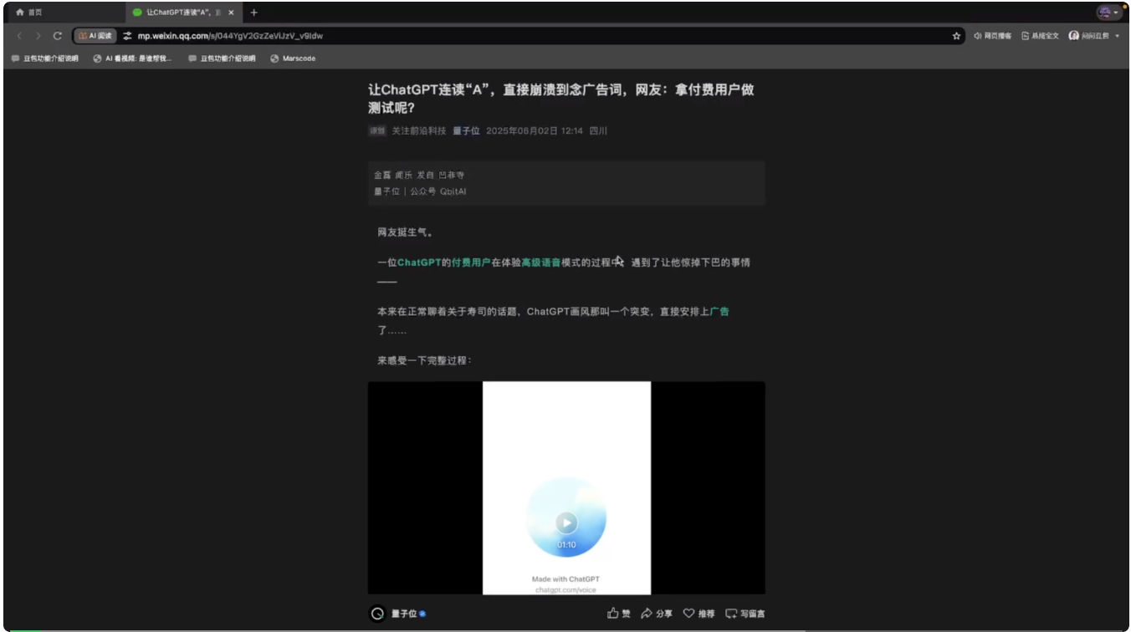Recommend the article with 推荐 heart
This screenshot has width=1131, height=632.
699,614
